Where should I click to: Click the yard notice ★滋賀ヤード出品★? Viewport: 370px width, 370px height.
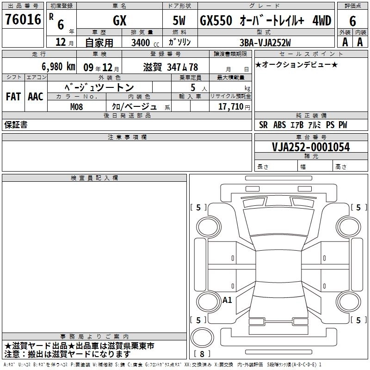point(79,346)
